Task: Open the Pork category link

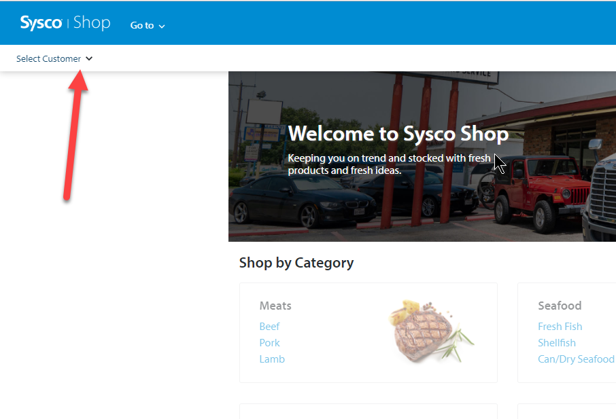Action: (x=269, y=343)
